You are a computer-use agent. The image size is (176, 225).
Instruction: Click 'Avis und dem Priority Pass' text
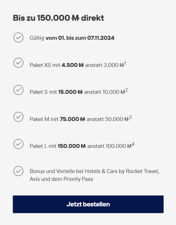click(61, 179)
